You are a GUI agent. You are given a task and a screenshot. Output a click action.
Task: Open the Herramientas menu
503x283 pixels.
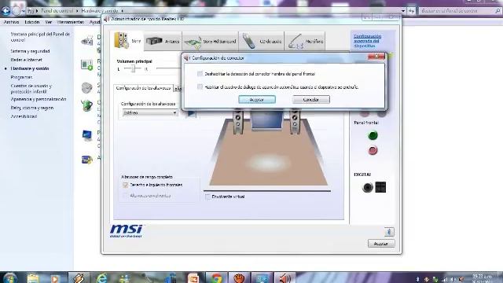click(x=71, y=22)
